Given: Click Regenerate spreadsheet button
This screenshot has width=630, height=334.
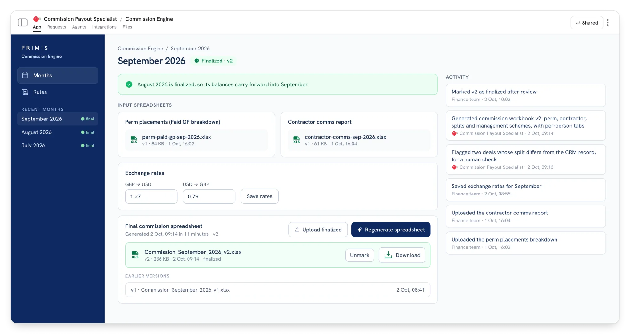Looking at the screenshot, I should [391, 230].
